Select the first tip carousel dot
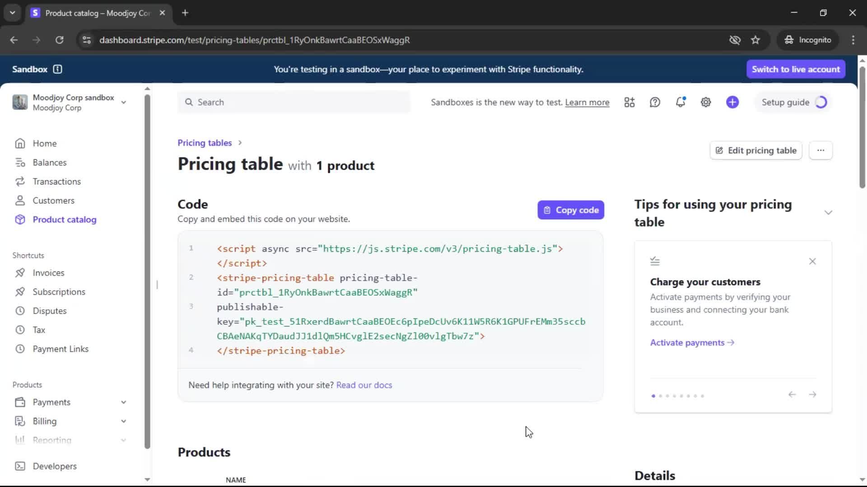Screen dimensions: 867x487 point(653,396)
